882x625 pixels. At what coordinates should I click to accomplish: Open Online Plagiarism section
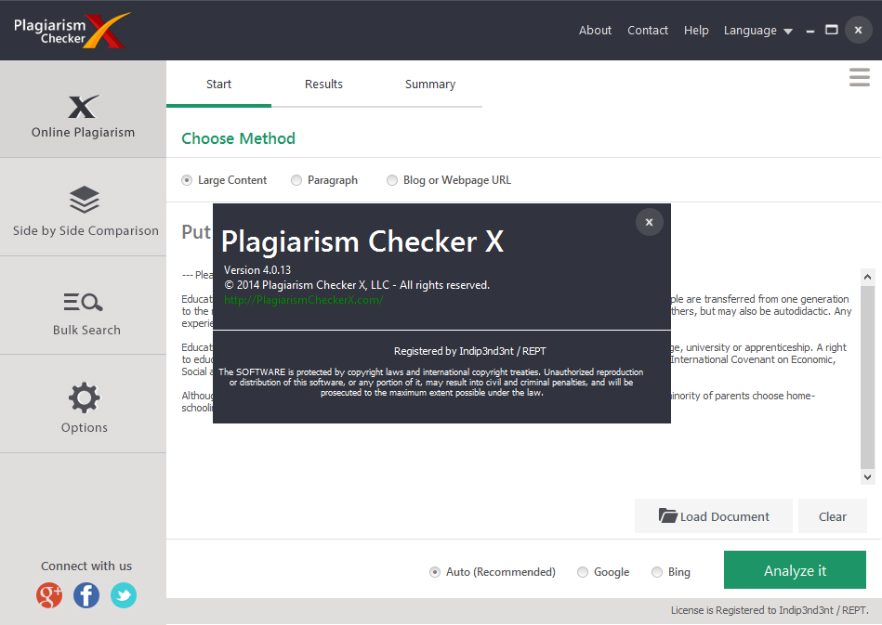coord(84,109)
